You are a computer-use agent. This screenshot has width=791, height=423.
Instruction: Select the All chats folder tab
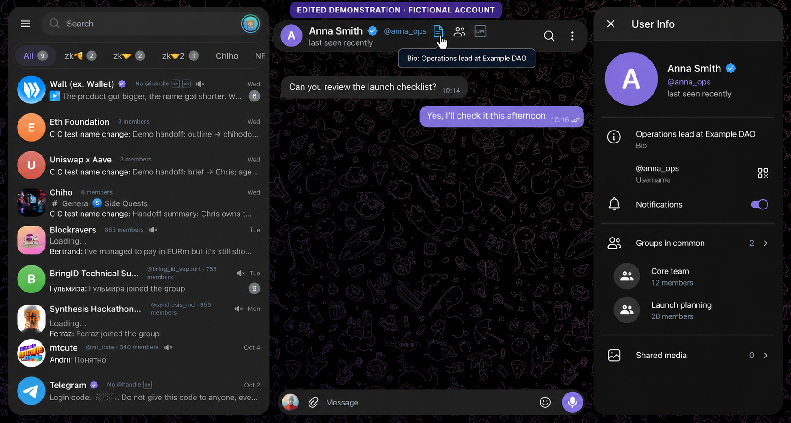pos(35,56)
